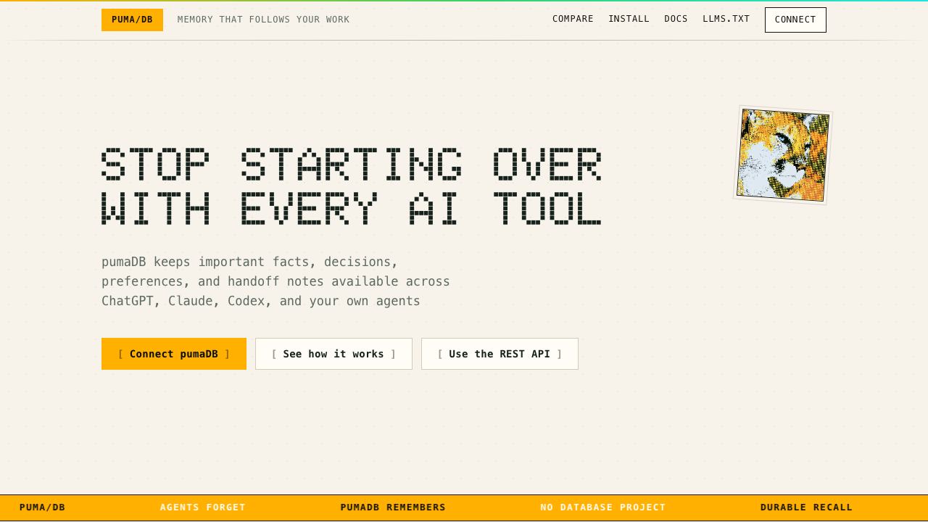This screenshot has width=928, height=522.
Task: Click the hero headline 'Stop starting over'
Action: 352,164
